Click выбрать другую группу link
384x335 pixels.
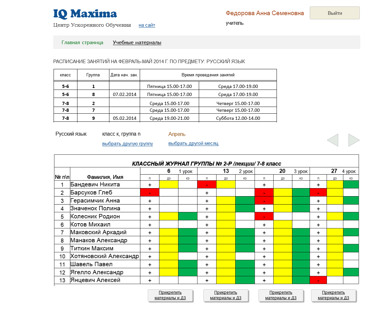[127, 144]
